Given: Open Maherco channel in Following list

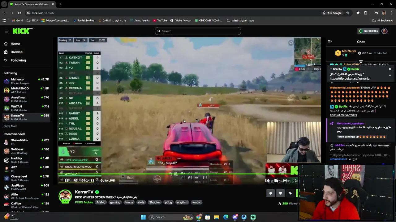Looking at the screenshot, I should (26, 81).
